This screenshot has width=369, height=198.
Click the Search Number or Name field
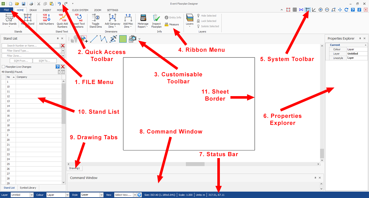click(31, 46)
